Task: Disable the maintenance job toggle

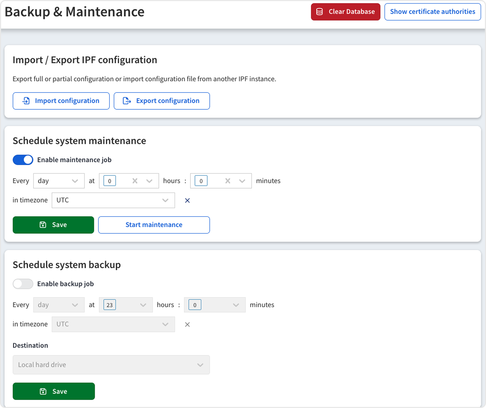Action: click(x=23, y=160)
